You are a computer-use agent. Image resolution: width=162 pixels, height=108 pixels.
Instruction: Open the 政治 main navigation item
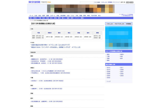pyautogui.click(x=40, y=16)
